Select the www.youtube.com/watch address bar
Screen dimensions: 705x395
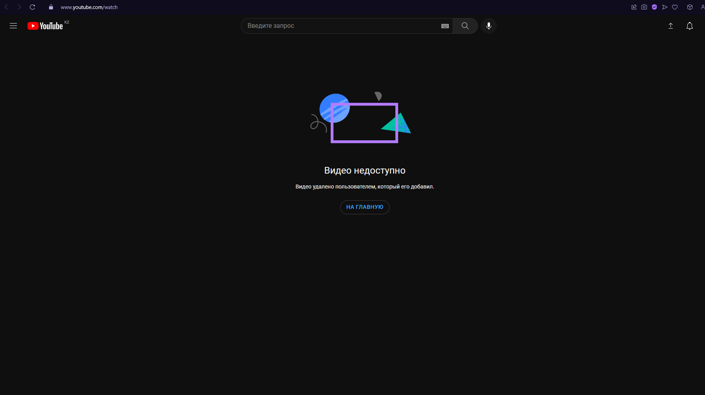pos(89,7)
